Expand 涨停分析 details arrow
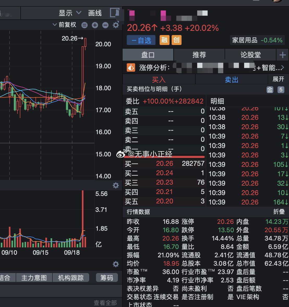This screenshot has height=307, width=289. 282,68
